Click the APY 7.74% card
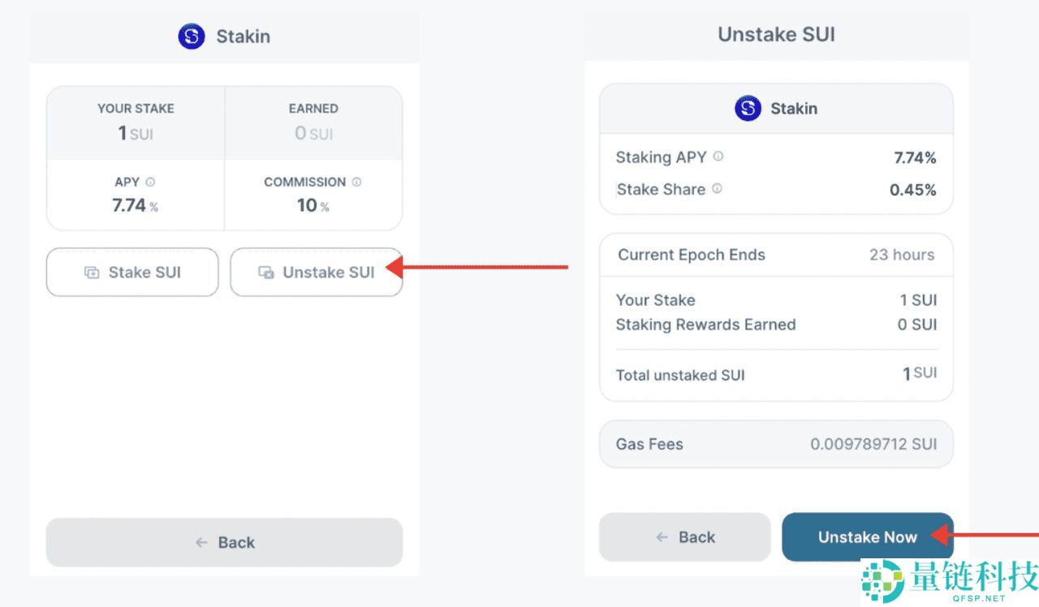 pos(136,195)
